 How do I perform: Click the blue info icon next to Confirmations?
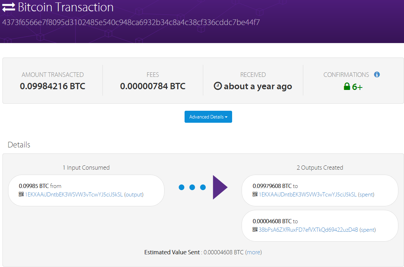click(377, 74)
